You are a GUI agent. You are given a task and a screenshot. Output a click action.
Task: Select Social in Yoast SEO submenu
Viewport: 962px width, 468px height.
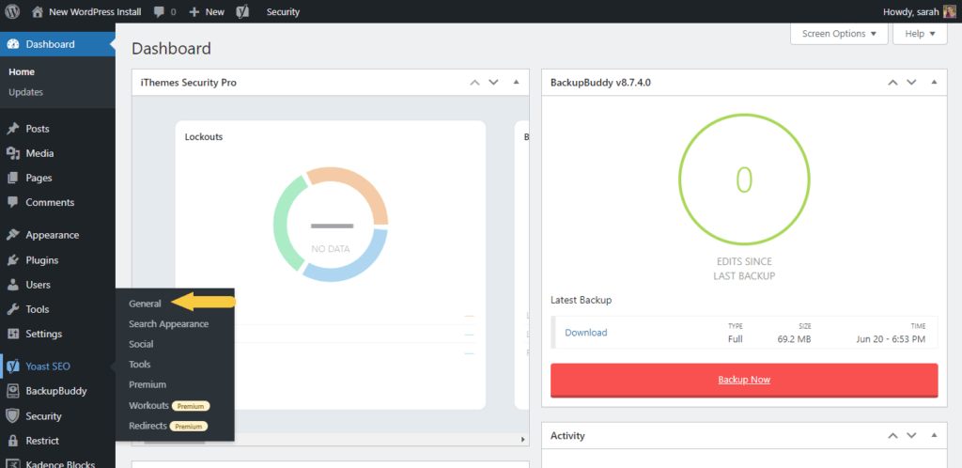141,344
